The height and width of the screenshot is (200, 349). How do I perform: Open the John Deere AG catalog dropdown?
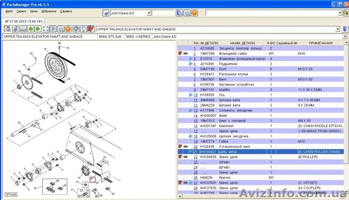pyautogui.click(x=149, y=13)
